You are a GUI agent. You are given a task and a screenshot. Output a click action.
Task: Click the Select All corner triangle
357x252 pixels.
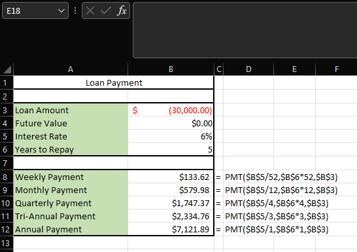tap(7, 69)
